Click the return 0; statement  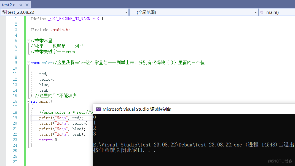click(x=49, y=140)
